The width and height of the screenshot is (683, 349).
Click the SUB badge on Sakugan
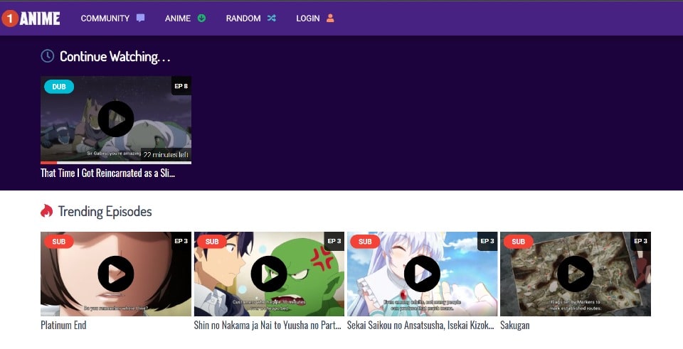[519, 242]
